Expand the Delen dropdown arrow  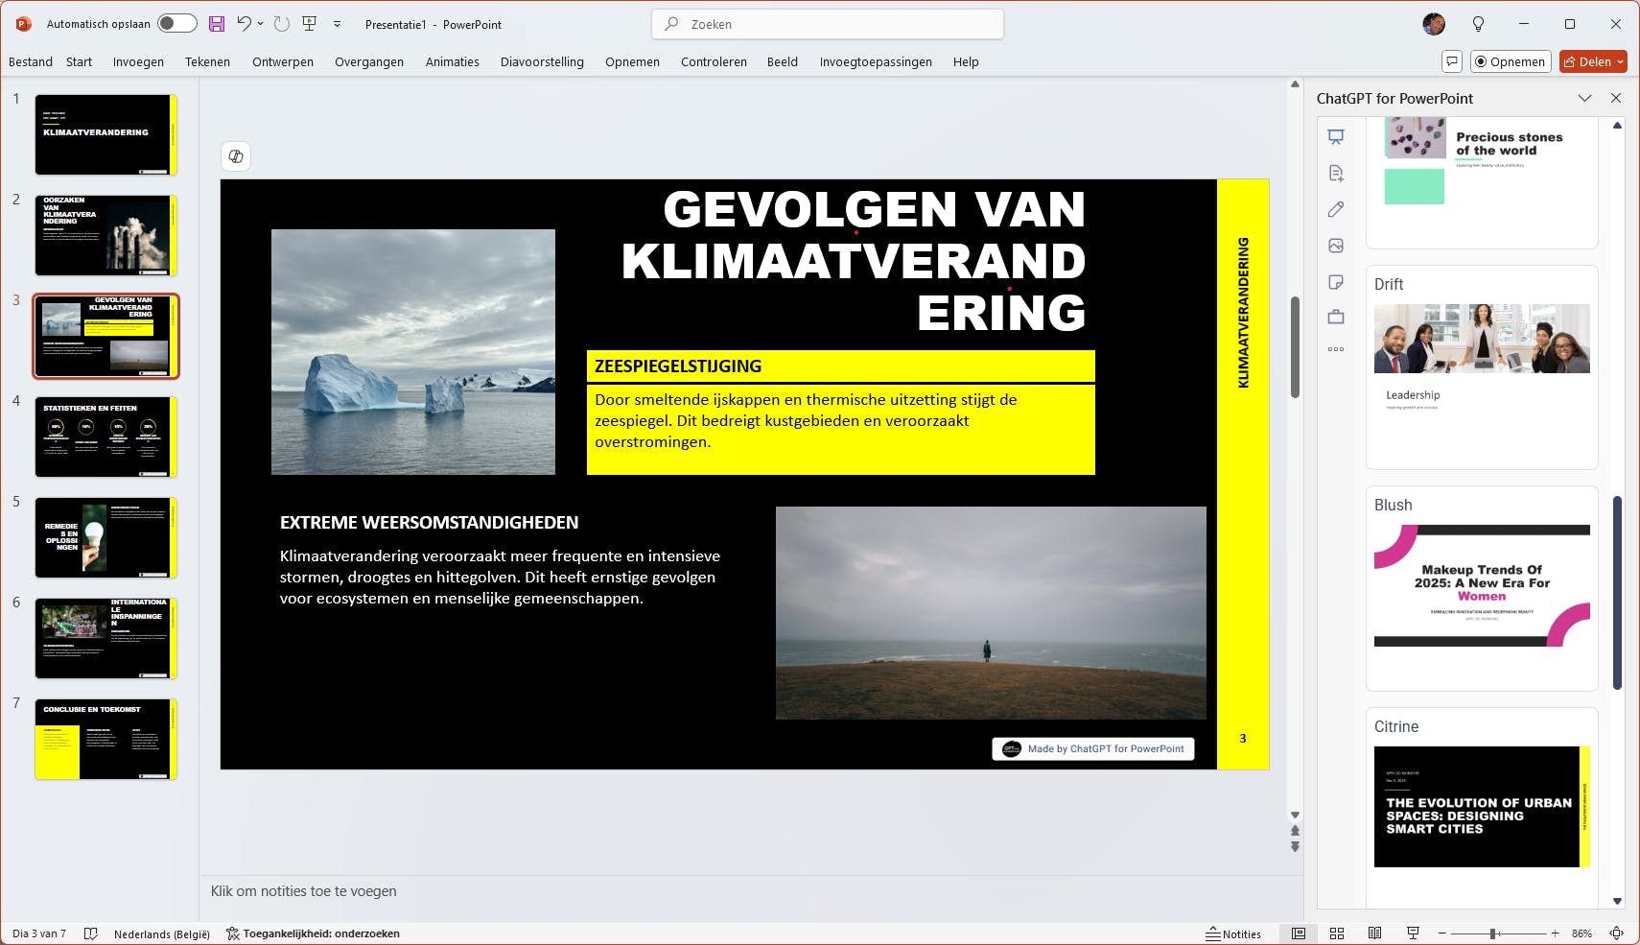coord(1620,61)
